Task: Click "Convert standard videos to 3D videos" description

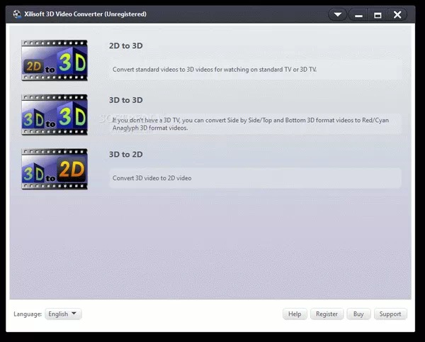Action: (215, 70)
